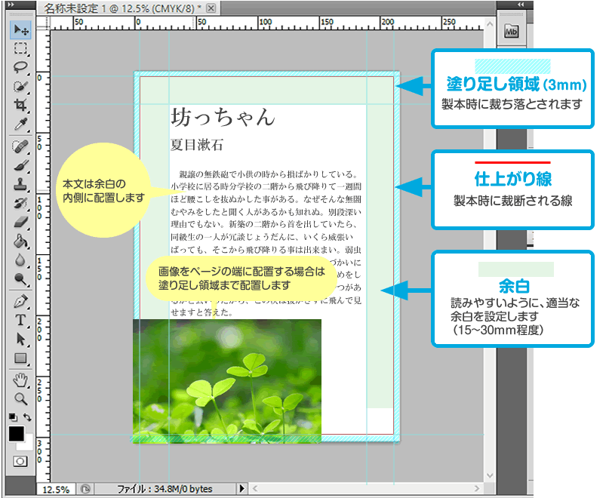The height and width of the screenshot is (498, 609).
Task: Choose the Lasso tool
Action: coord(20,68)
